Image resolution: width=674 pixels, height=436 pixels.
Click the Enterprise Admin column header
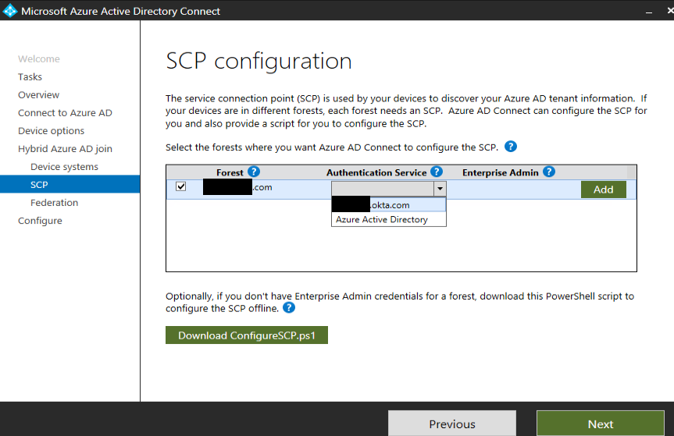[501, 172]
